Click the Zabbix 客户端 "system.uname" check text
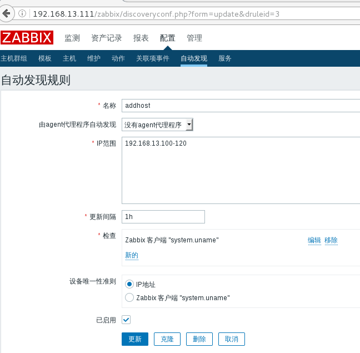Image resolution: width=360 pixels, height=353 pixels. (x=172, y=240)
